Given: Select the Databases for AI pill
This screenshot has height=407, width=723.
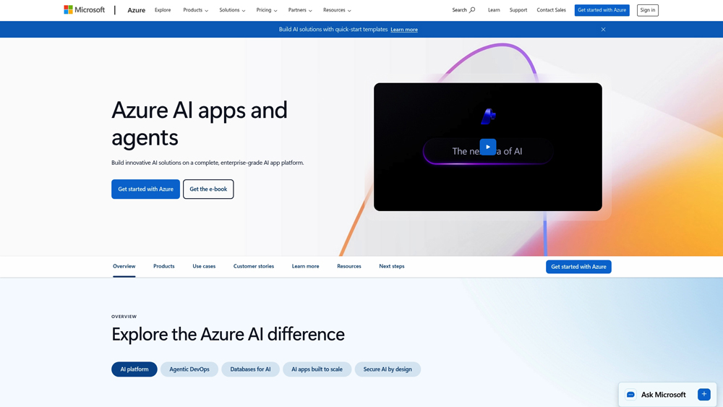Looking at the screenshot, I should 250,369.
